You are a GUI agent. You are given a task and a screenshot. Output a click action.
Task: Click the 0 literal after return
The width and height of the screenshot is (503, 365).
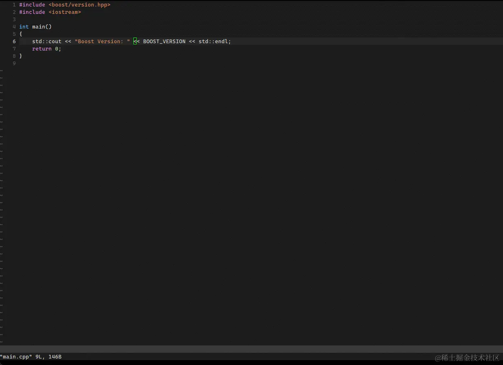(x=57, y=48)
